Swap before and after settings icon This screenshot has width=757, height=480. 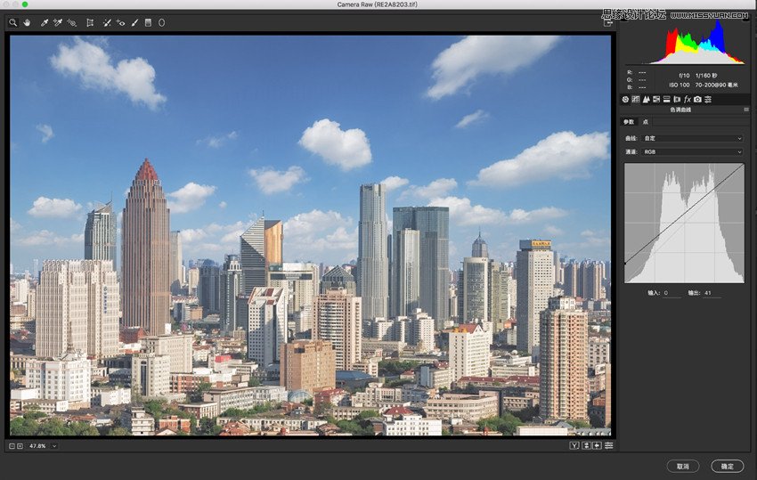pyautogui.click(x=586, y=445)
